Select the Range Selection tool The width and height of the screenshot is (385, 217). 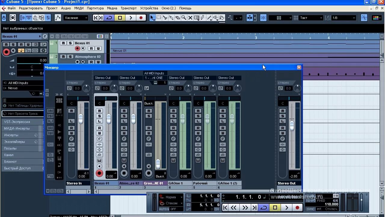pos(159,18)
